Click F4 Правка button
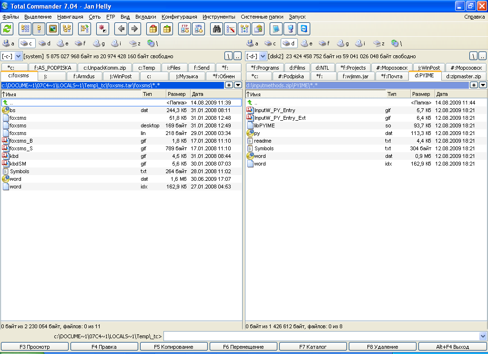 point(104,346)
